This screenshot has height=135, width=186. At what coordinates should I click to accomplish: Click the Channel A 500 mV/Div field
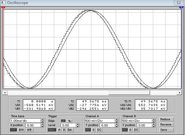(x=100, y=121)
